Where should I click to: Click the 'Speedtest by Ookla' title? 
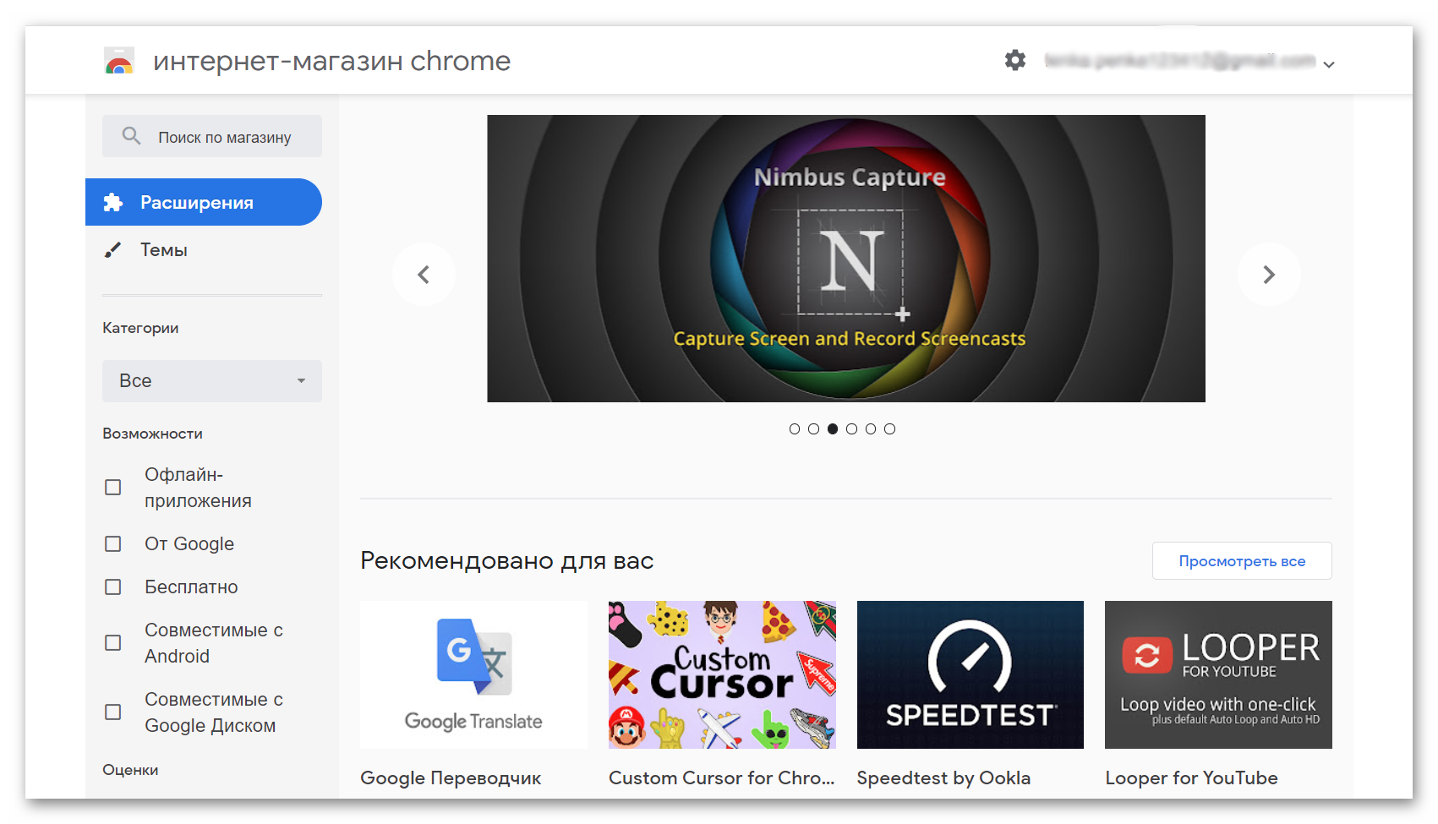[x=943, y=778]
